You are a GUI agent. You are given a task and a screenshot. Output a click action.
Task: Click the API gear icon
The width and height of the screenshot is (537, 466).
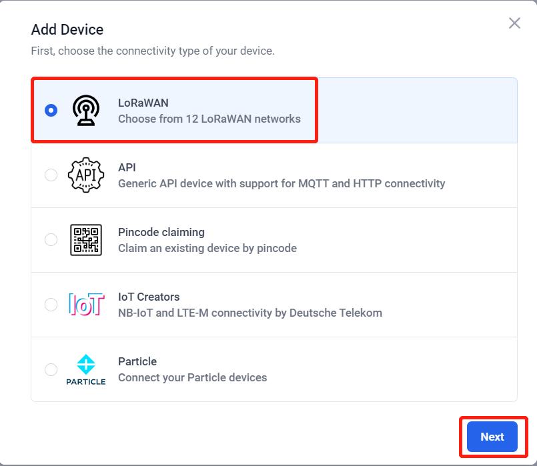(x=86, y=175)
